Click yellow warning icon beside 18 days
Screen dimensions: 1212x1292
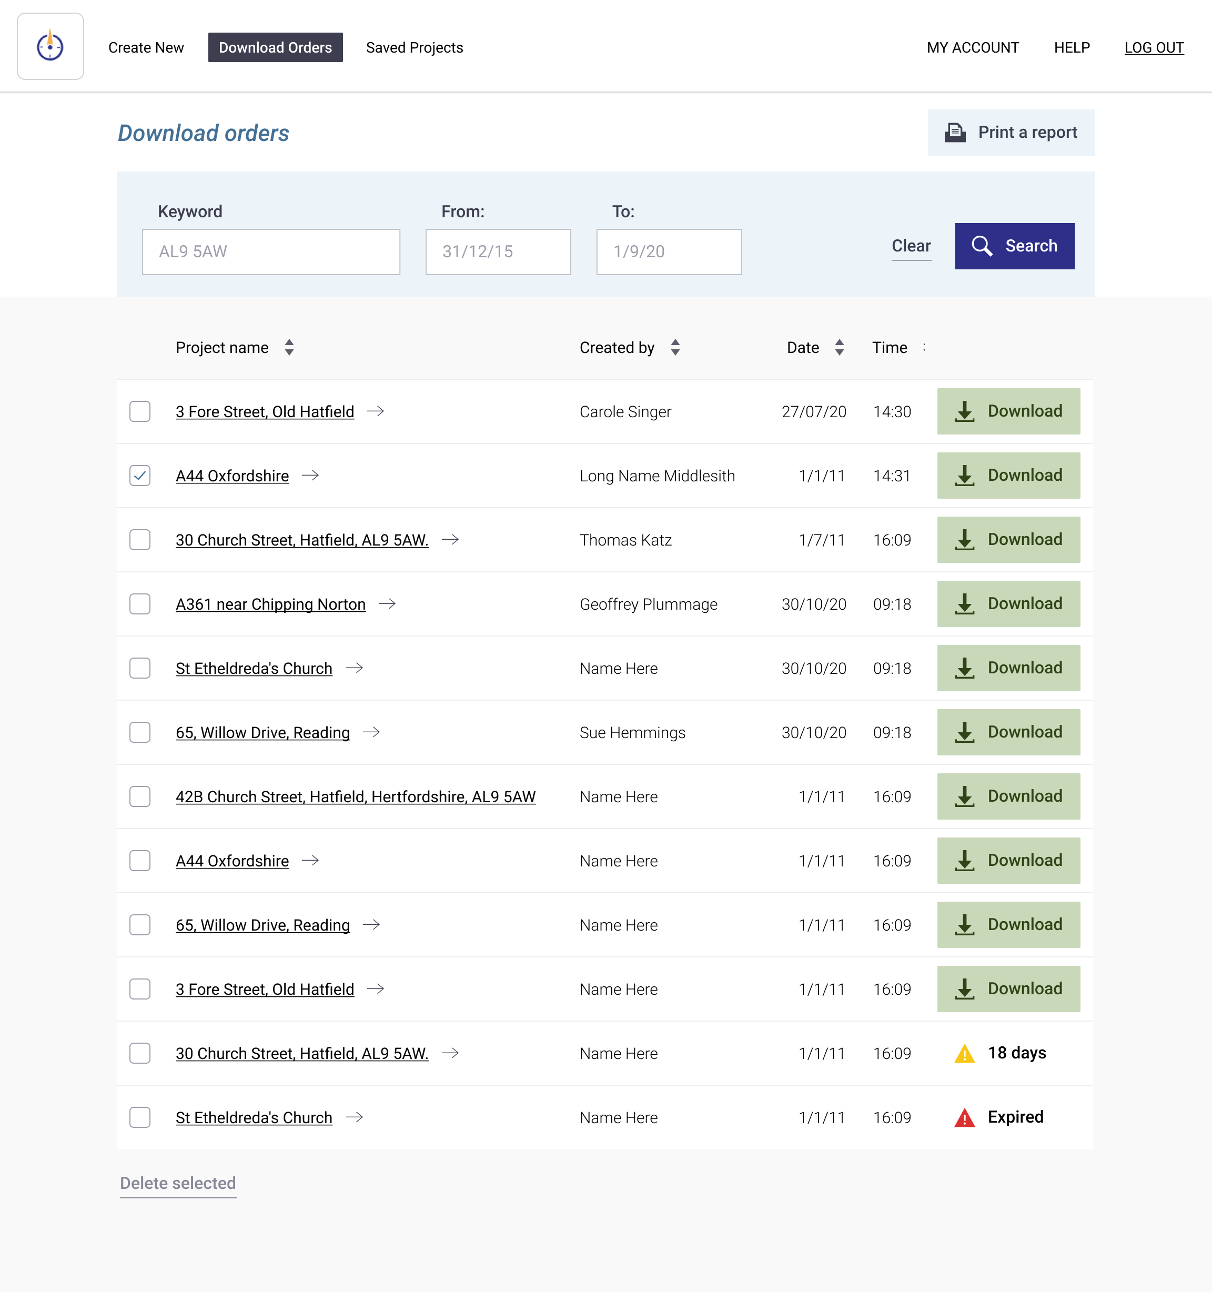pyautogui.click(x=964, y=1054)
